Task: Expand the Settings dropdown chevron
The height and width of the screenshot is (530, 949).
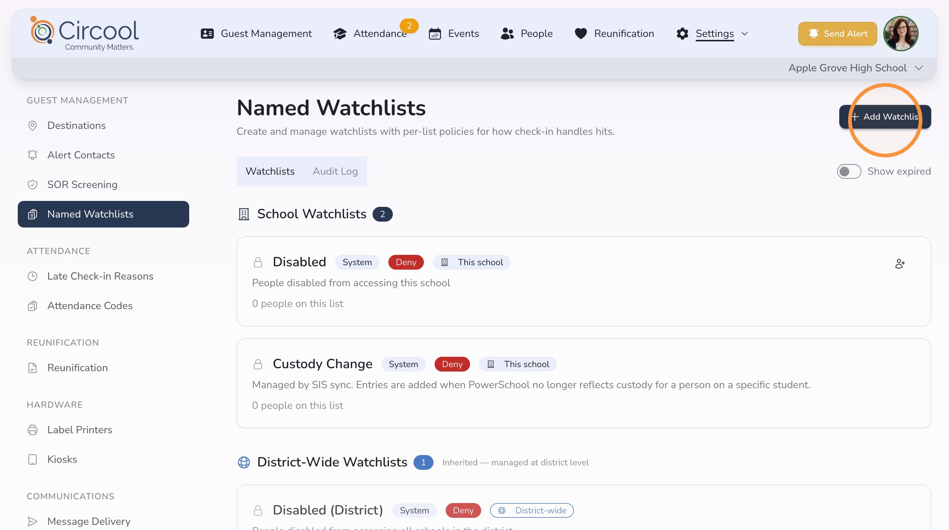Action: click(x=745, y=34)
